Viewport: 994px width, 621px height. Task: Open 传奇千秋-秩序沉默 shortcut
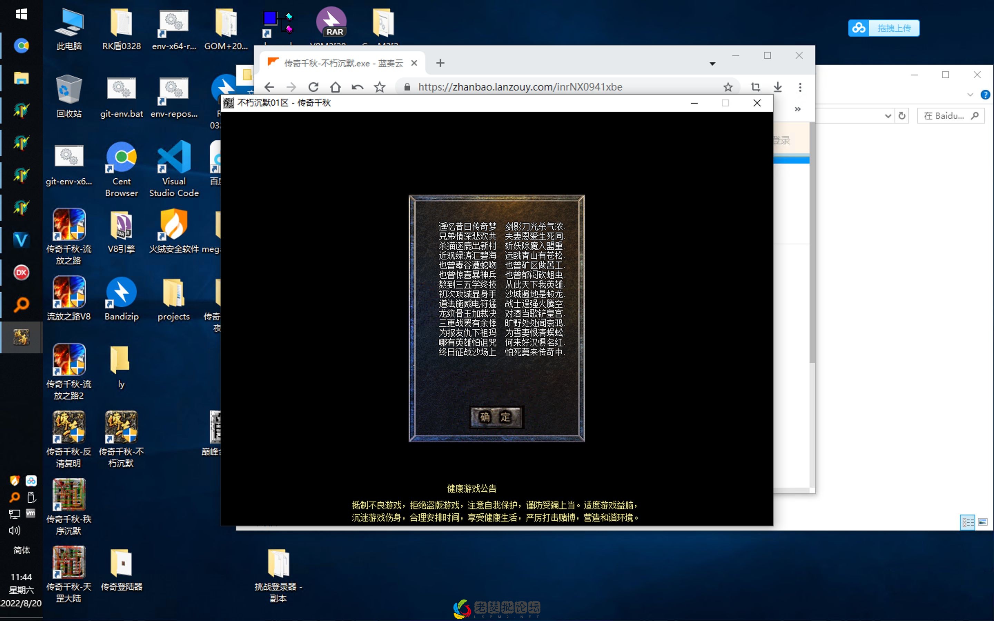click(x=69, y=507)
